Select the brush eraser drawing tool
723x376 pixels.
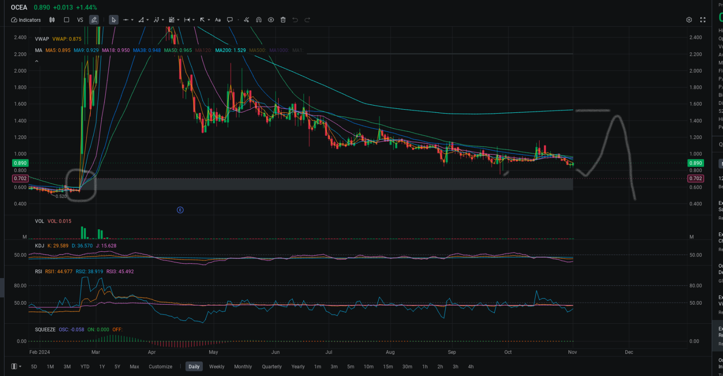(246, 20)
